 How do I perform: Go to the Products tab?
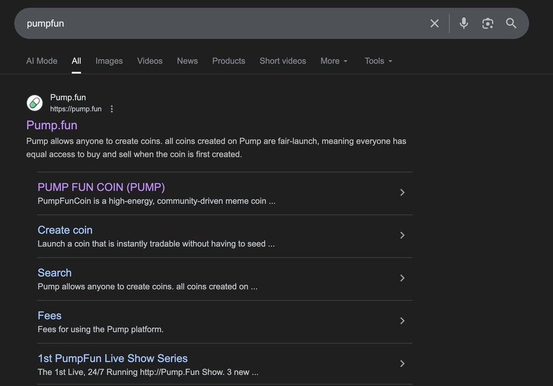tap(228, 61)
